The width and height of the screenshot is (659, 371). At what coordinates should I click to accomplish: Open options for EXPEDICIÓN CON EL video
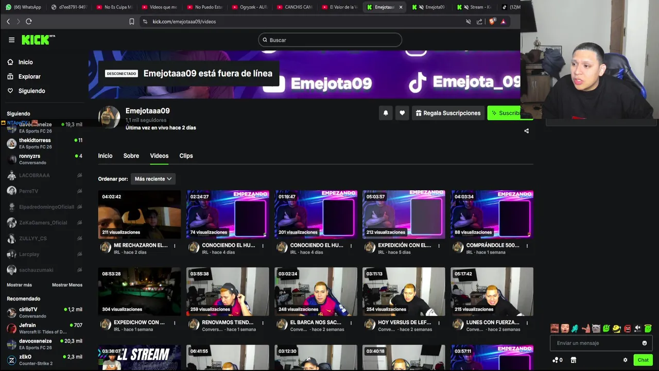click(x=439, y=246)
